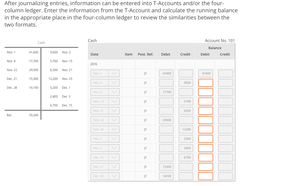
Task: Select the balance credit field in the Dec. 28 row
Action: pyautogui.click(x=225, y=176)
